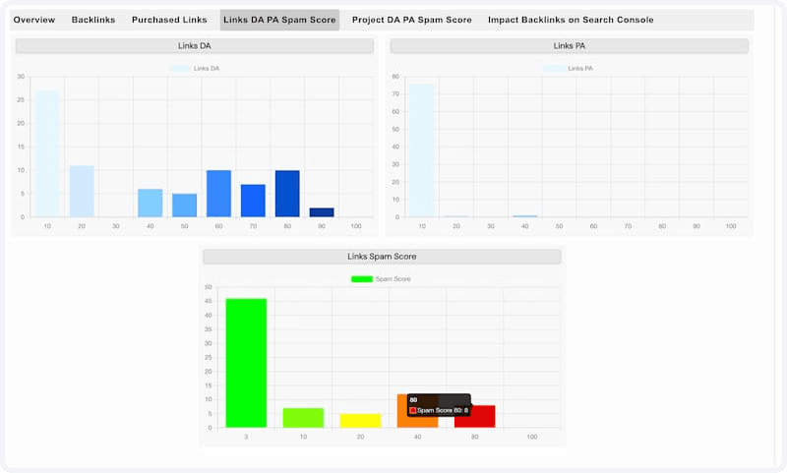Select the Links DA PA Spam Score tab
Image resolution: width=787 pixels, height=473 pixels.
point(279,20)
